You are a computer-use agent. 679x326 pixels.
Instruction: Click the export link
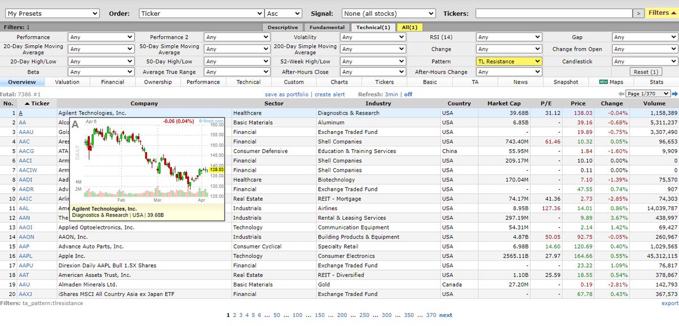[669, 303]
